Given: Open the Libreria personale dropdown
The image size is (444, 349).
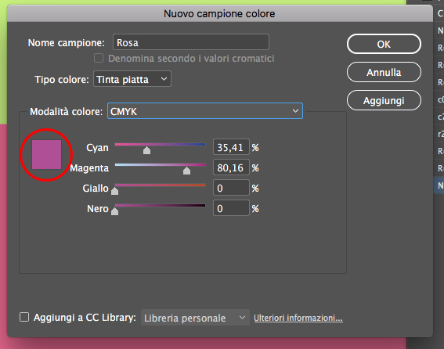Looking at the screenshot, I should [x=195, y=318].
